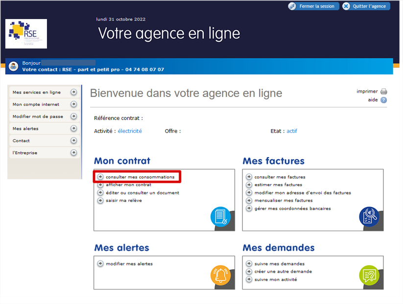Select the Contact sidebar menu item

(21, 141)
